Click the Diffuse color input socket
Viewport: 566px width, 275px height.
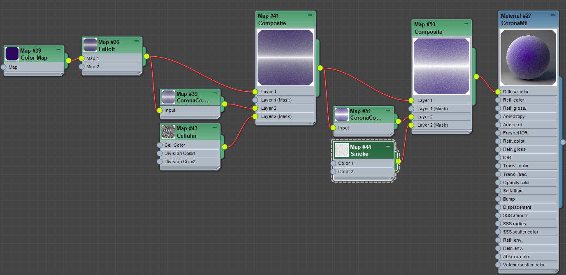pos(498,92)
